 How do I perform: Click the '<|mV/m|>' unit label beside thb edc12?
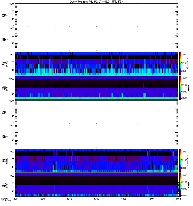(188, 64)
